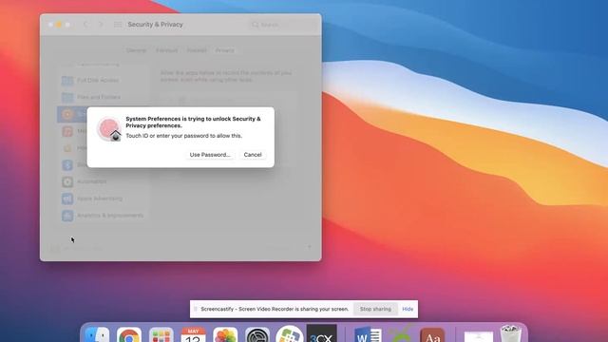Click the Security & Privacy window title
The image size is (608, 342).
click(155, 25)
